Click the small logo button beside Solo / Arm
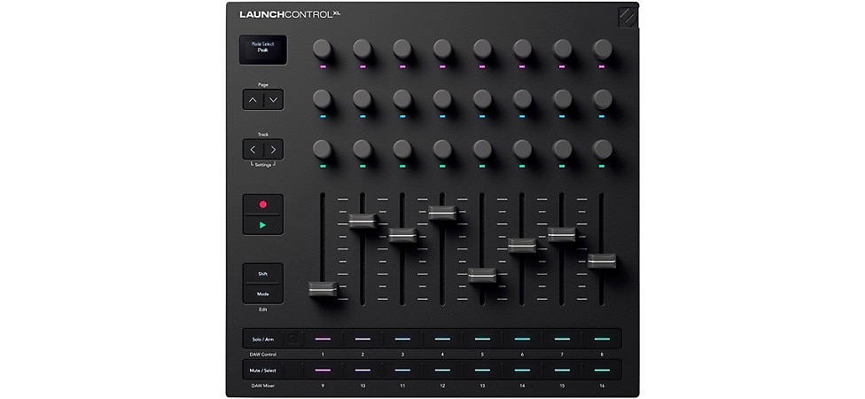Viewport: 865px width, 399px height. click(293, 339)
